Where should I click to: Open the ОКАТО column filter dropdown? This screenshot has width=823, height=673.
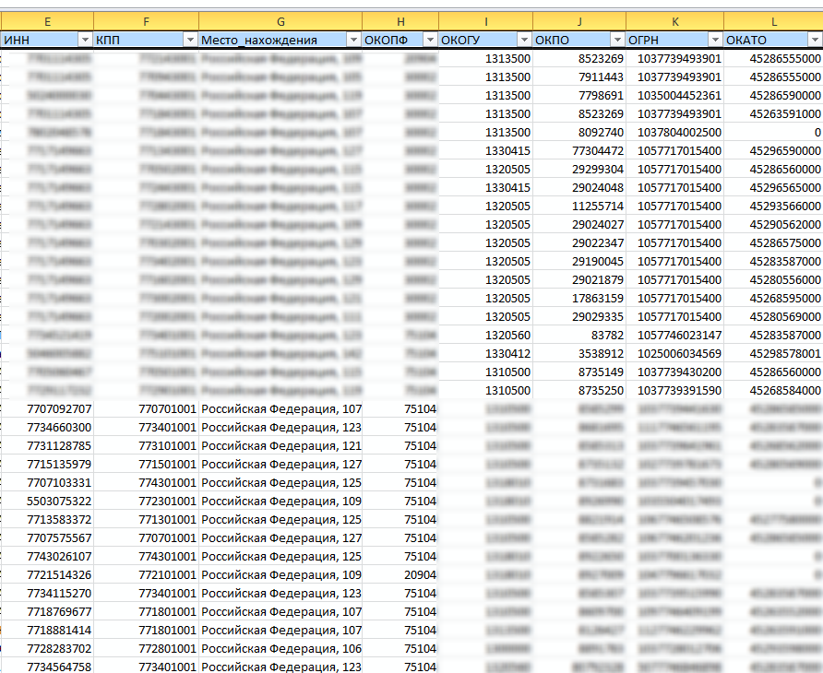point(815,40)
